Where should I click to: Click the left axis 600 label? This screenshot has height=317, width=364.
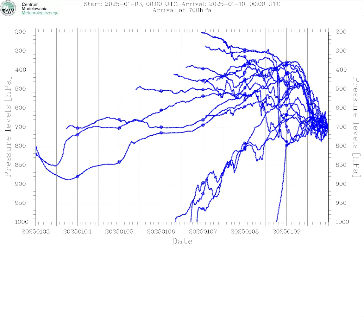pos(21,108)
